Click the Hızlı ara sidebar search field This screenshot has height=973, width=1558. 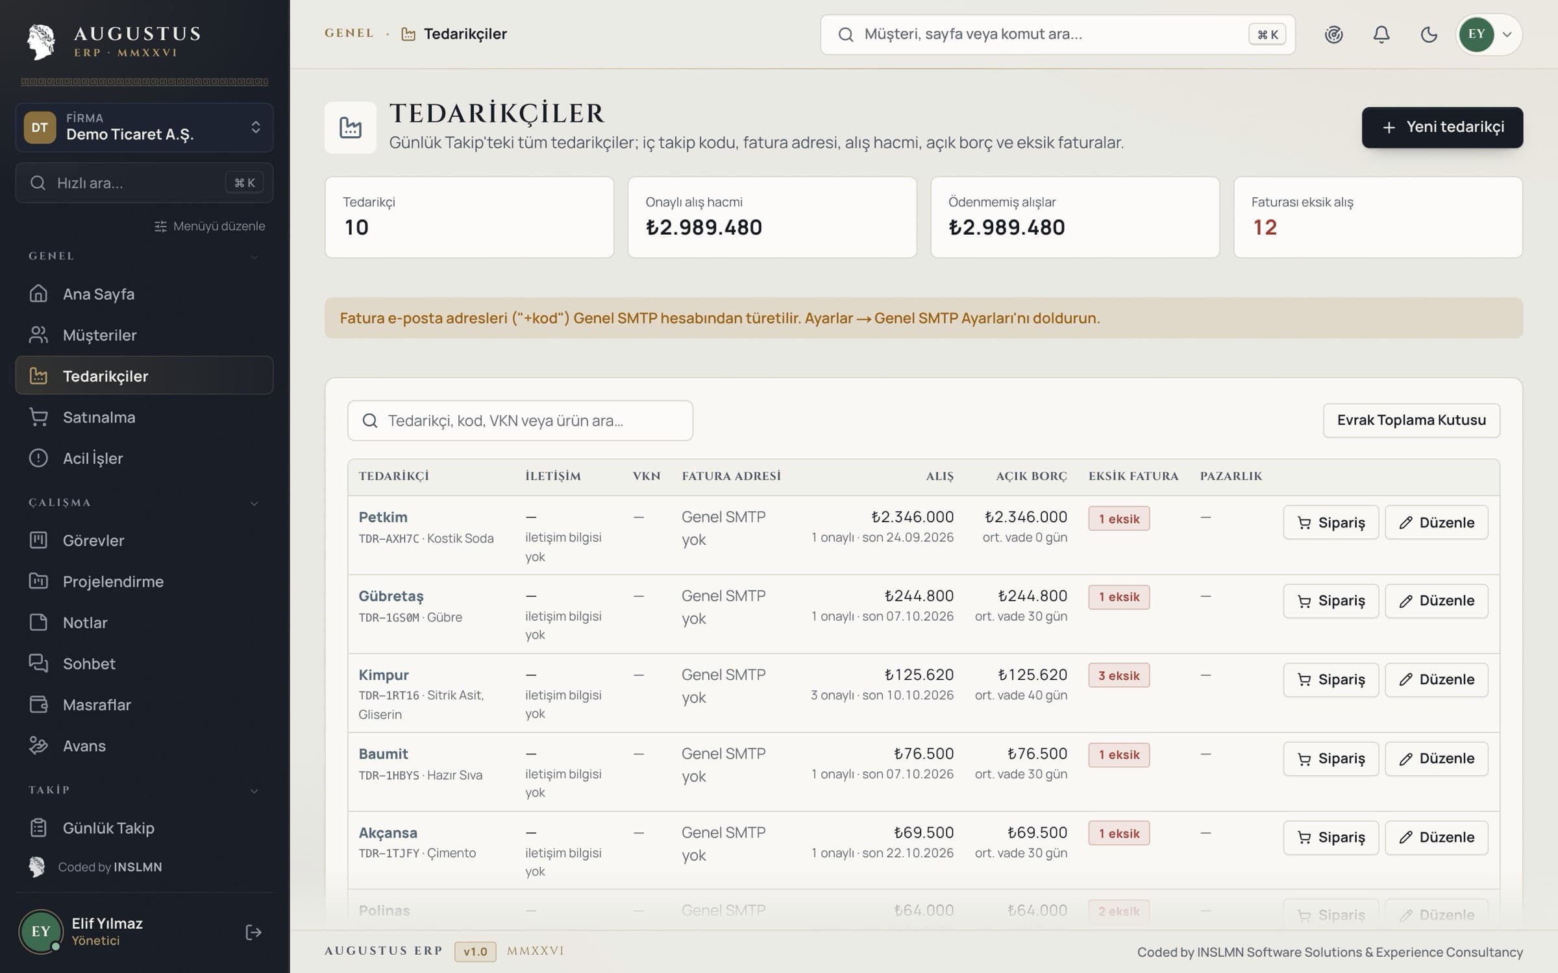click(144, 183)
